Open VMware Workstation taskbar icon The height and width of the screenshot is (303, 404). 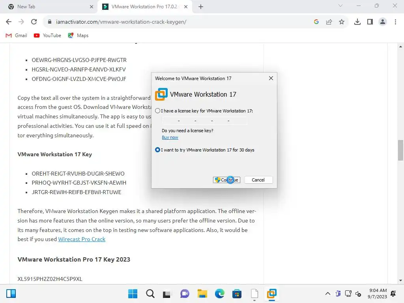coord(271,294)
